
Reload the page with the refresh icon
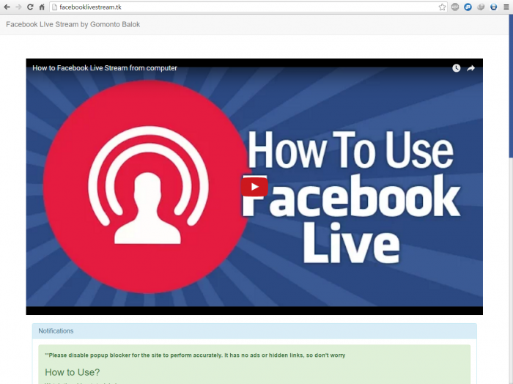tap(30, 7)
